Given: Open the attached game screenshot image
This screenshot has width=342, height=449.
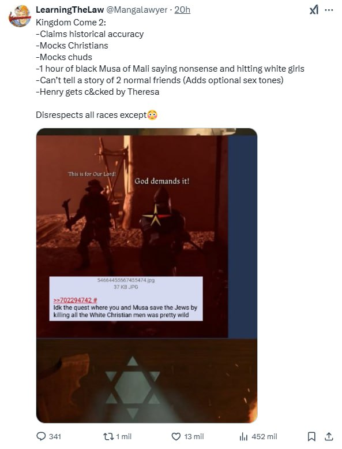Looking at the screenshot, I should (x=147, y=276).
